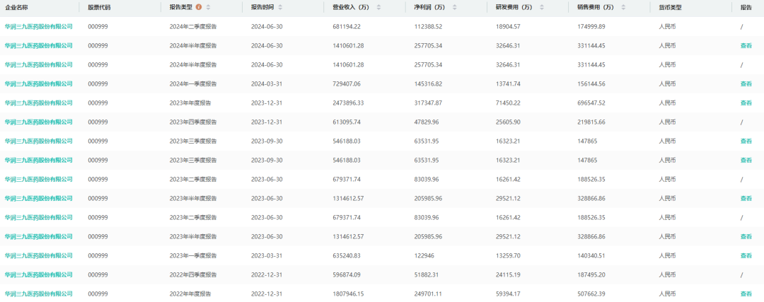This screenshot has width=764, height=302.
Task: Click sales expense value 174999.89
Action: pyautogui.click(x=591, y=26)
